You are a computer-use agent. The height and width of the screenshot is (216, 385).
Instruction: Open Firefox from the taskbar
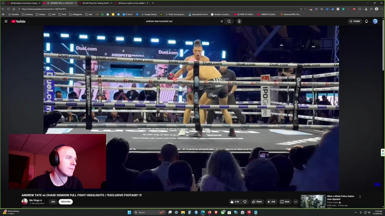point(209,212)
